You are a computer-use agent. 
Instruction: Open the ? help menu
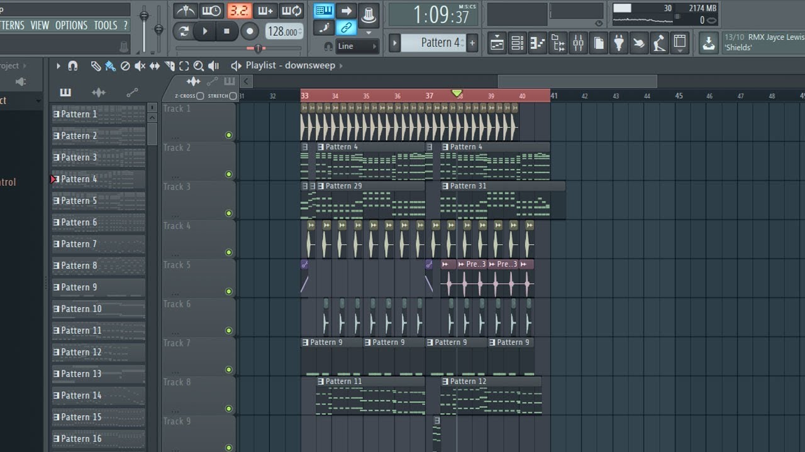tap(125, 25)
